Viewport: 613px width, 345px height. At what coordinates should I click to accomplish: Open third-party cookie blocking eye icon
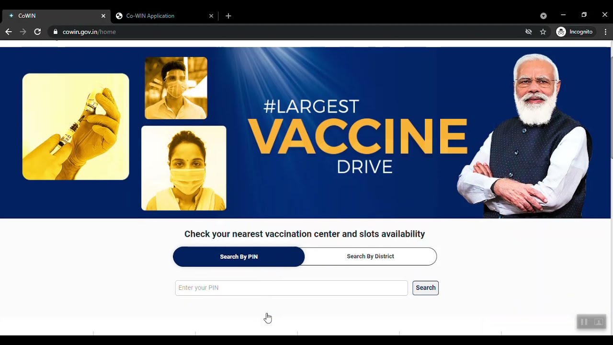pos(529,32)
